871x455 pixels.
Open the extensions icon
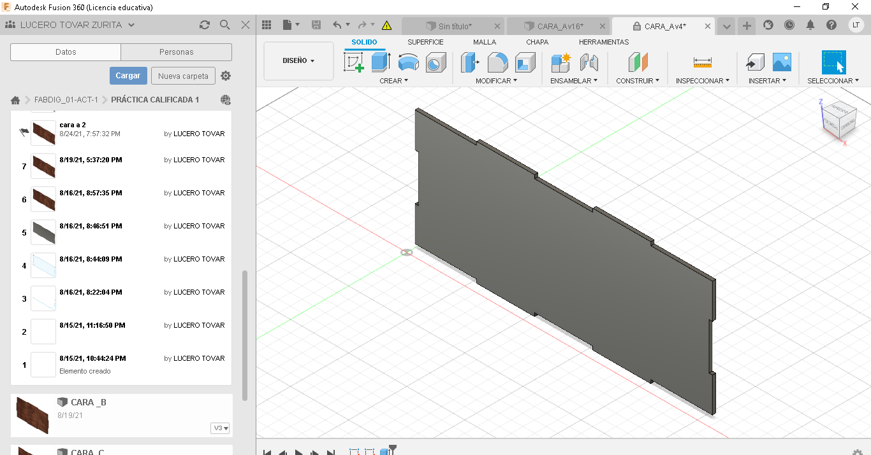click(768, 25)
